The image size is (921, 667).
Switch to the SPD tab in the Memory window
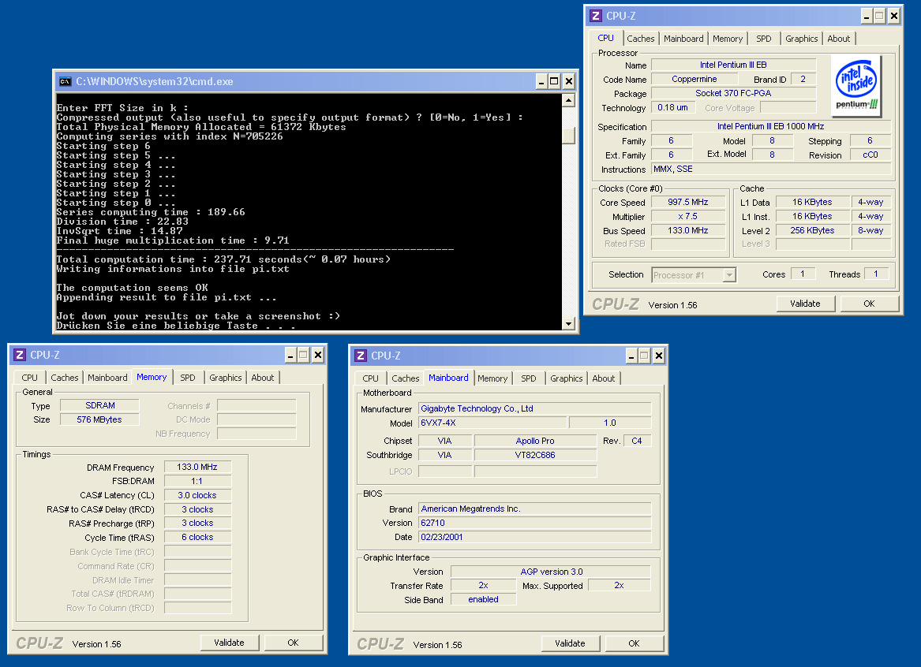[x=188, y=378]
